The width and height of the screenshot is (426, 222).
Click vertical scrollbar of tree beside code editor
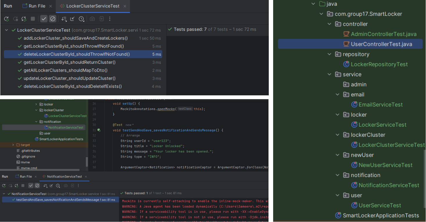[x=87, y=162]
